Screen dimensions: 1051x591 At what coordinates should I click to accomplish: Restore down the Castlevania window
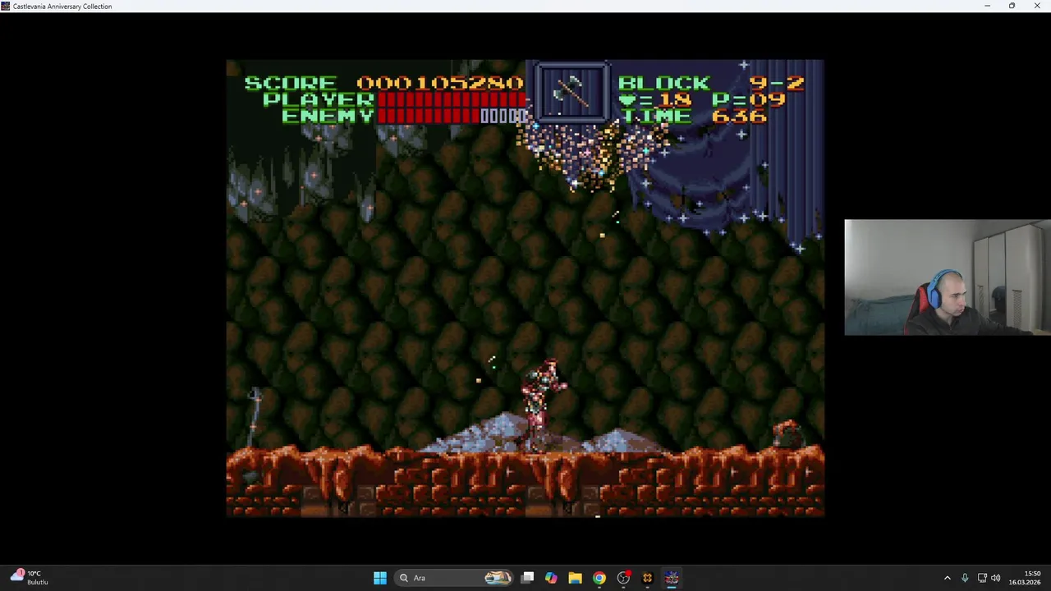[x=1012, y=6]
